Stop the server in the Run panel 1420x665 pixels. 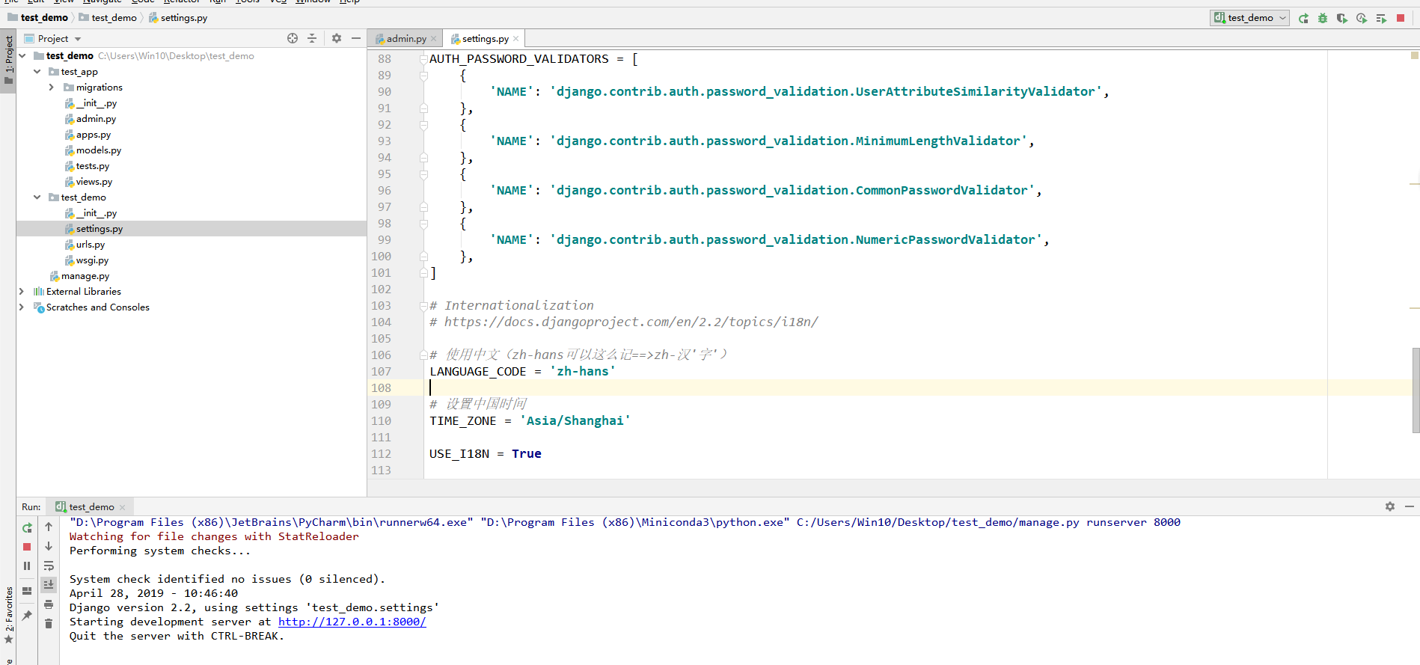pos(27,547)
